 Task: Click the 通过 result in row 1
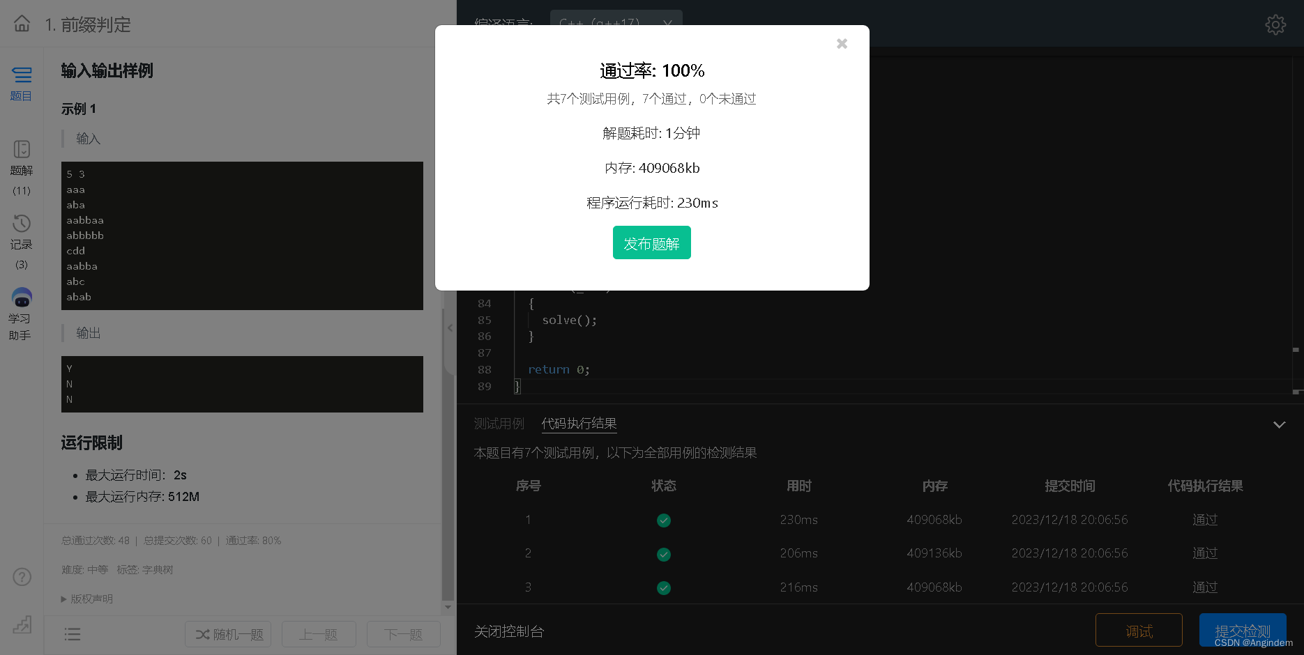pos(1205,520)
